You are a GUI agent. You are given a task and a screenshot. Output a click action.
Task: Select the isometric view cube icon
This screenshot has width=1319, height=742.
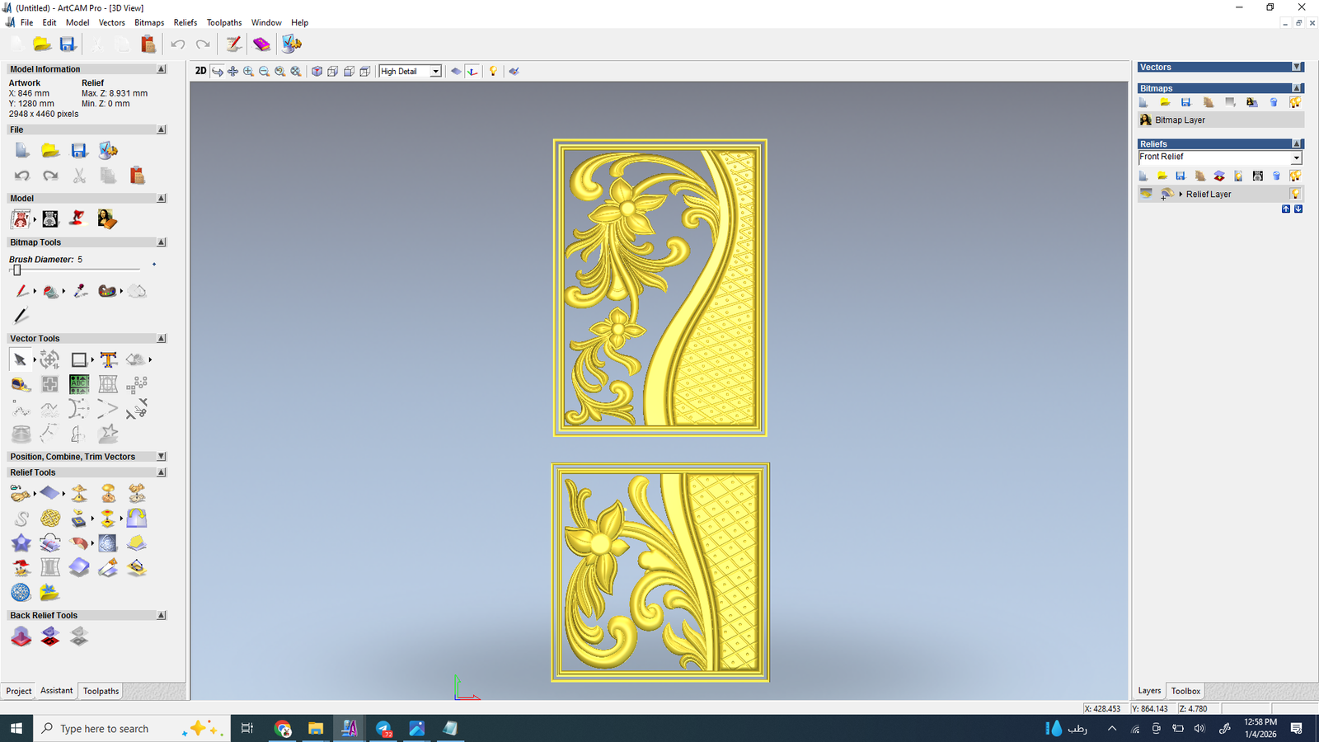[x=317, y=72]
